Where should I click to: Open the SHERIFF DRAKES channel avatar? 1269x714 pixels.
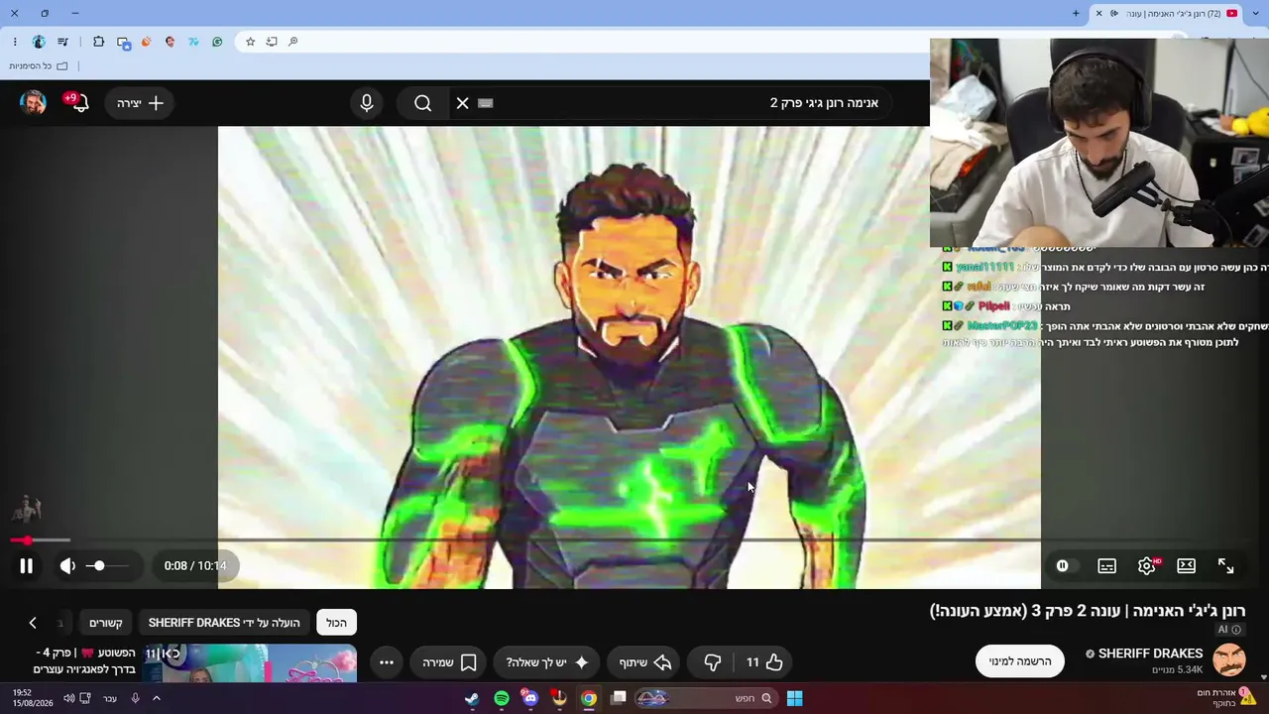pyautogui.click(x=1229, y=660)
